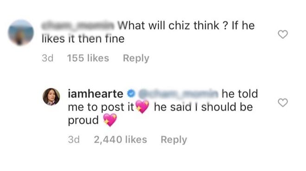
Task: Click the "likes it then fine" text line
Action: [x=83, y=39]
